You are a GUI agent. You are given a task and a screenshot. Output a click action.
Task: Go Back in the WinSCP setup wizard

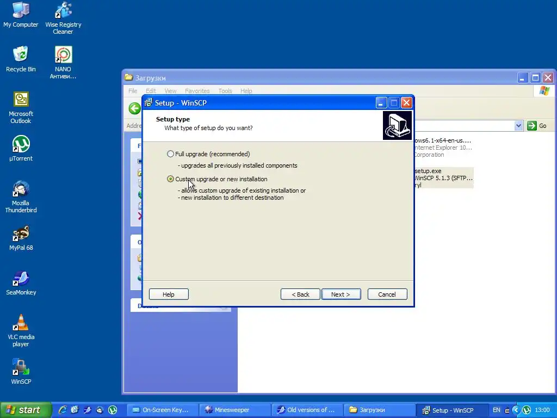[300, 294]
